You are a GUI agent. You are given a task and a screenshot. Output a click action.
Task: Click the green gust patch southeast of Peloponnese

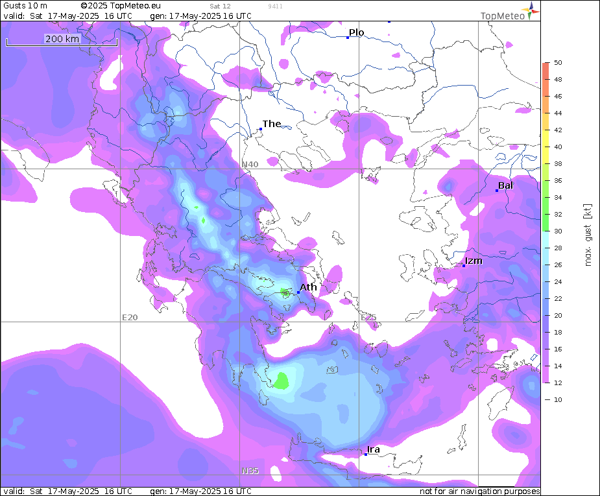tap(282, 381)
